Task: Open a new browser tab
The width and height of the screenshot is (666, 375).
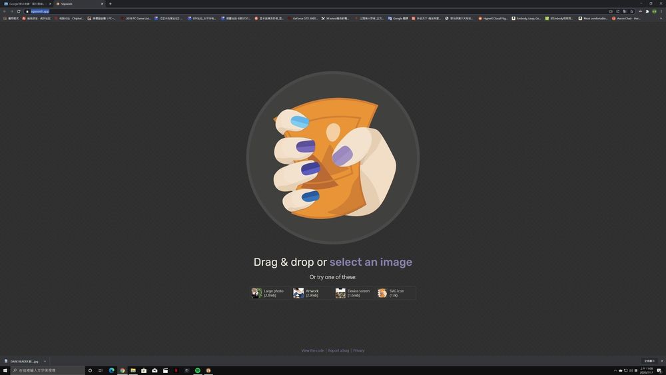Action: 110,4
